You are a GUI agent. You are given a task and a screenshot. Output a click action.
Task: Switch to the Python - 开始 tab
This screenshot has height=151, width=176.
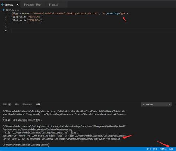[32, 5]
